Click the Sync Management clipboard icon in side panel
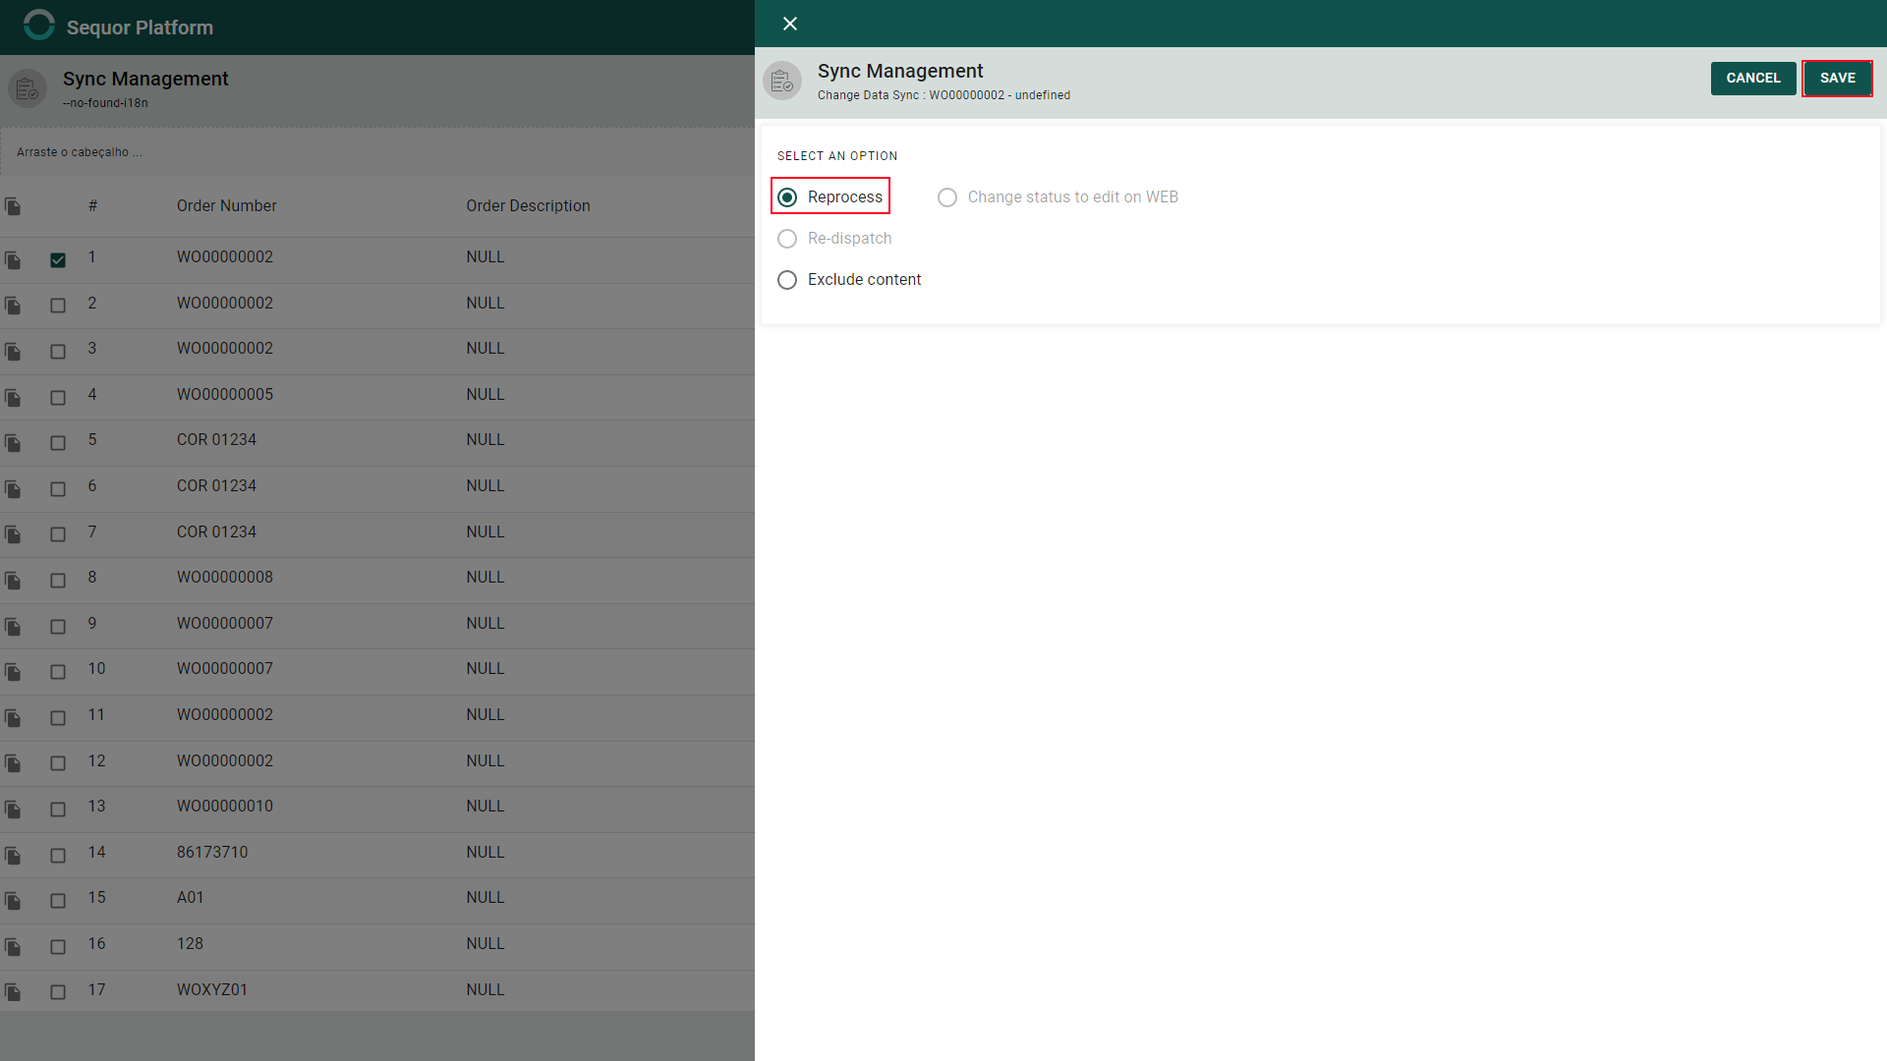The image size is (1887, 1061). click(782, 81)
